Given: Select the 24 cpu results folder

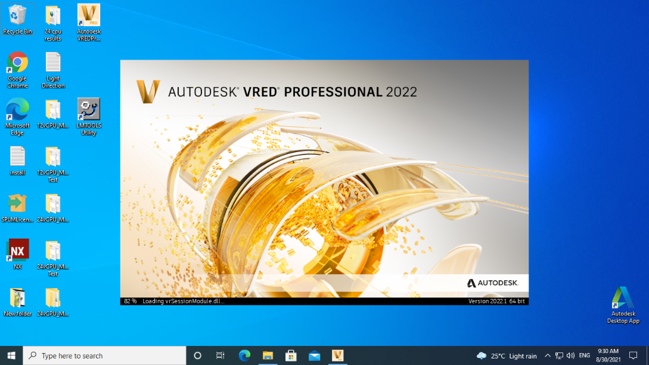Looking at the screenshot, I should (53, 16).
